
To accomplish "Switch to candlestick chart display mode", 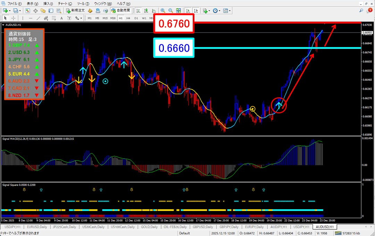I will coord(146,11).
